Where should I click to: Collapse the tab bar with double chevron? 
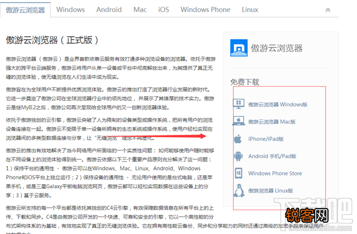click(x=328, y=10)
